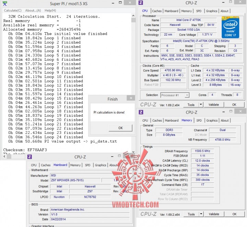The image size is (247, 227).
Task: Switch to Mainboard tab in top CPU-Z window
Action: pos(172,11)
